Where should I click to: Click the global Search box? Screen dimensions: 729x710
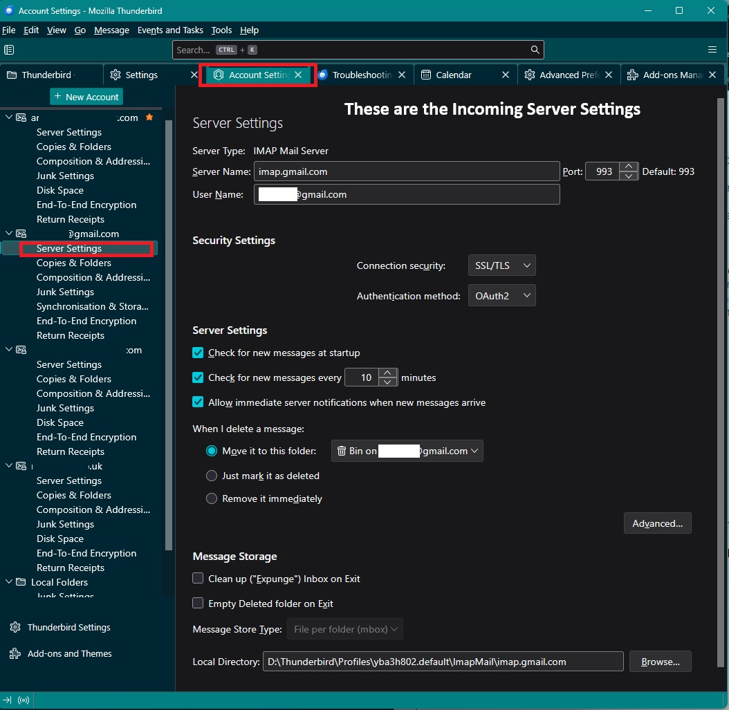pyautogui.click(x=358, y=50)
